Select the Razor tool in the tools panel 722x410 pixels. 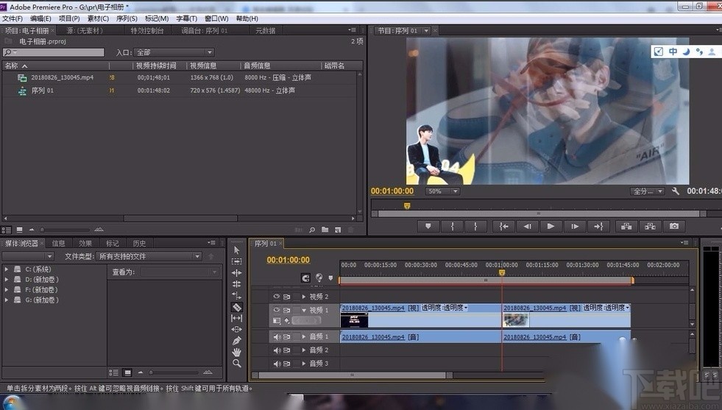(236, 307)
